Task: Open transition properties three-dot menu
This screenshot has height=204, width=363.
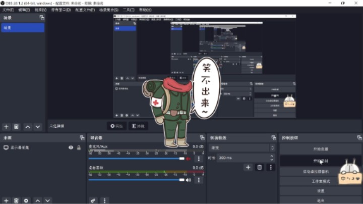Action: 271,167
